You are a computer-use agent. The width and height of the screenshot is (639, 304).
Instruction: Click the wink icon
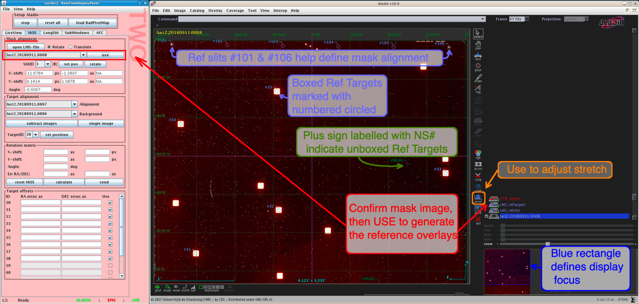[x=177, y=288]
